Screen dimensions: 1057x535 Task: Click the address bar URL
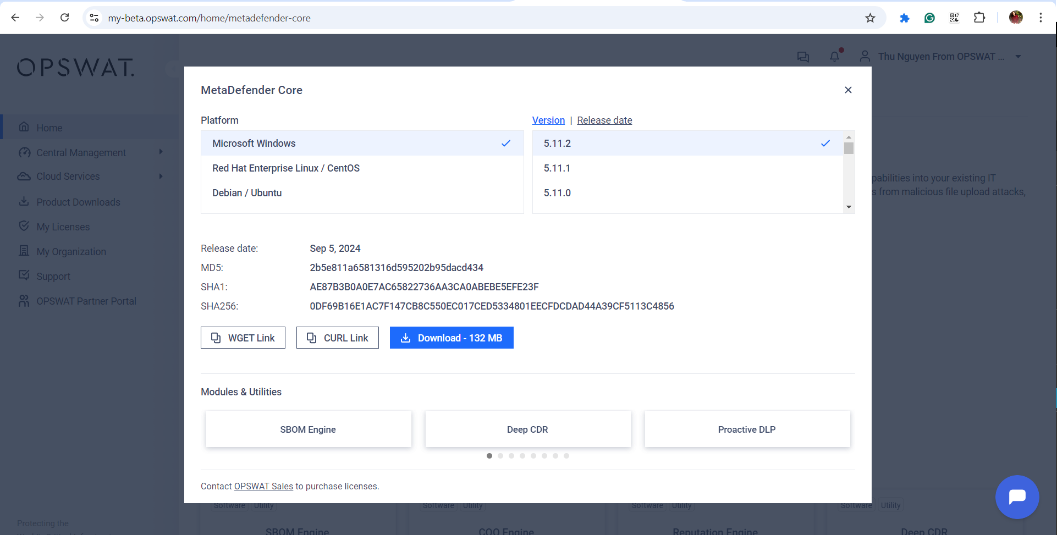point(210,18)
